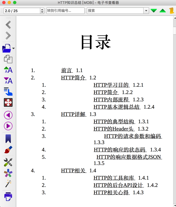This screenshot has height=207, width=176.
Task: Open the HTTP的响应数据格式JSON link
Action: click(x=129, y=157)
